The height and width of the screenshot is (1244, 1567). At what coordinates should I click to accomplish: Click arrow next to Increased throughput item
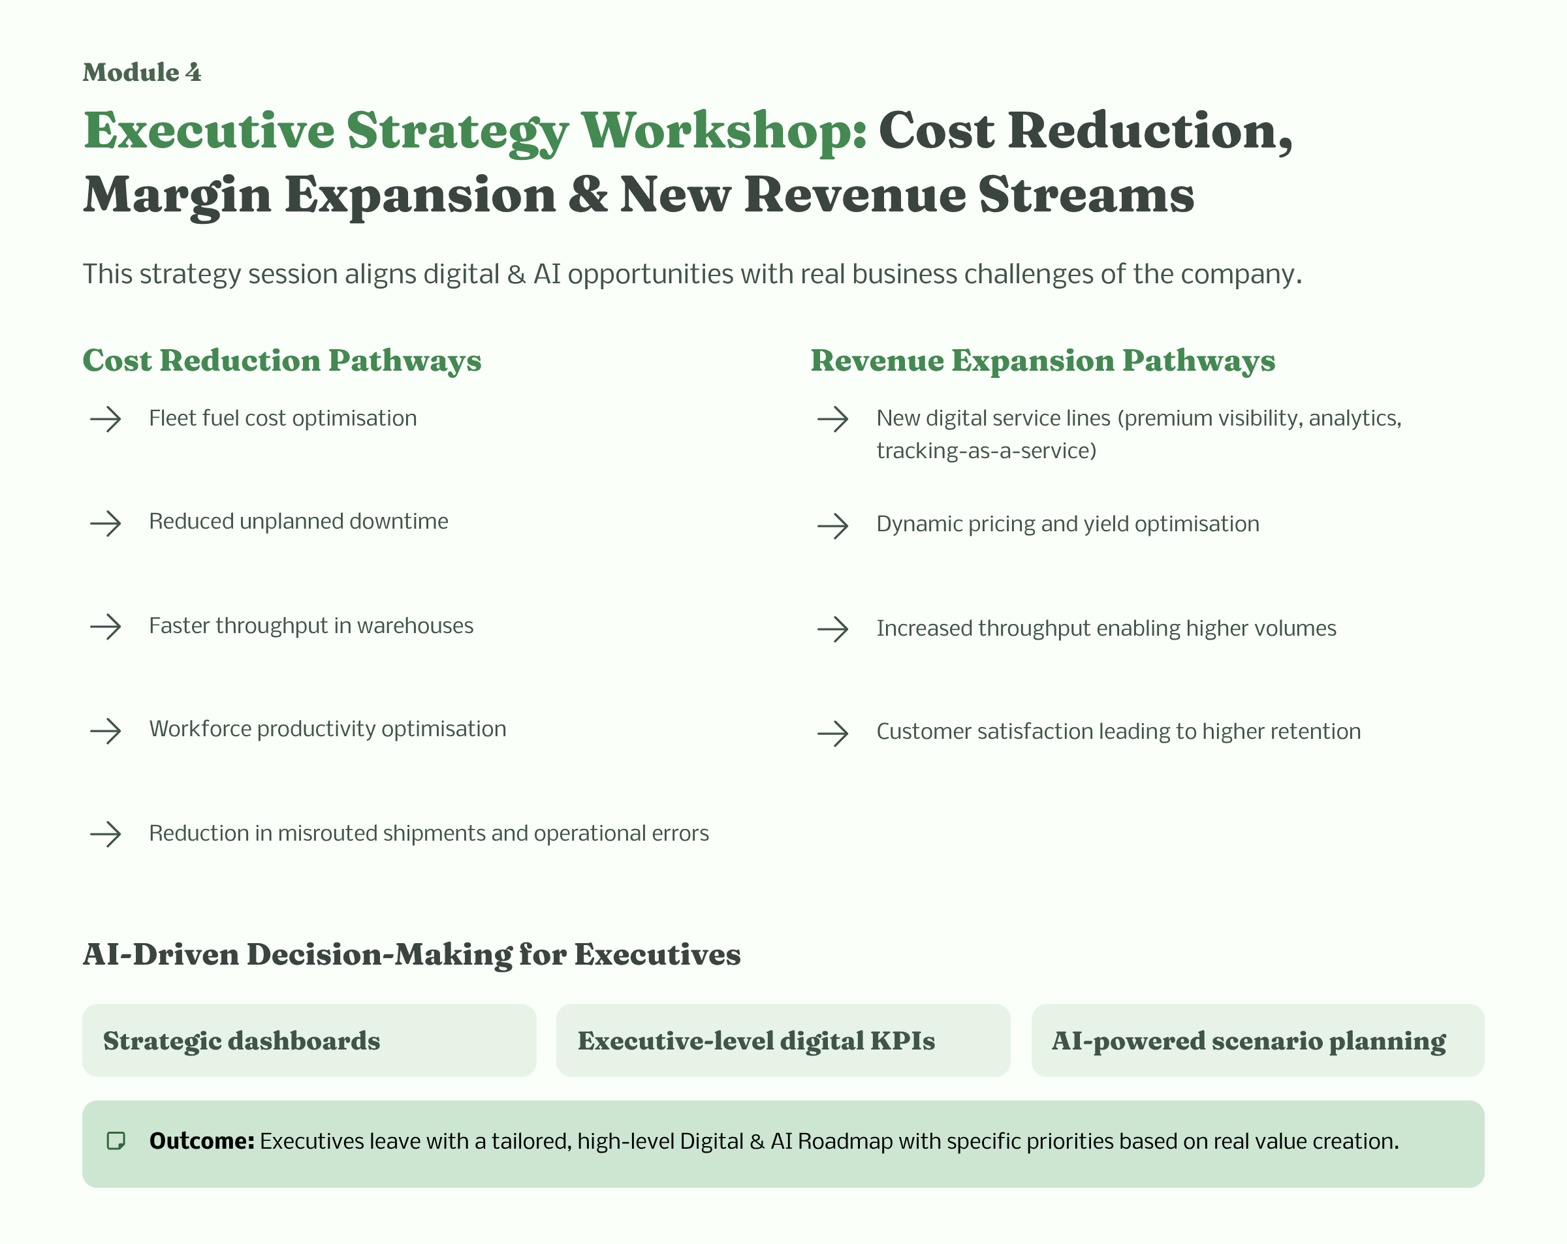tap(833, 629)
